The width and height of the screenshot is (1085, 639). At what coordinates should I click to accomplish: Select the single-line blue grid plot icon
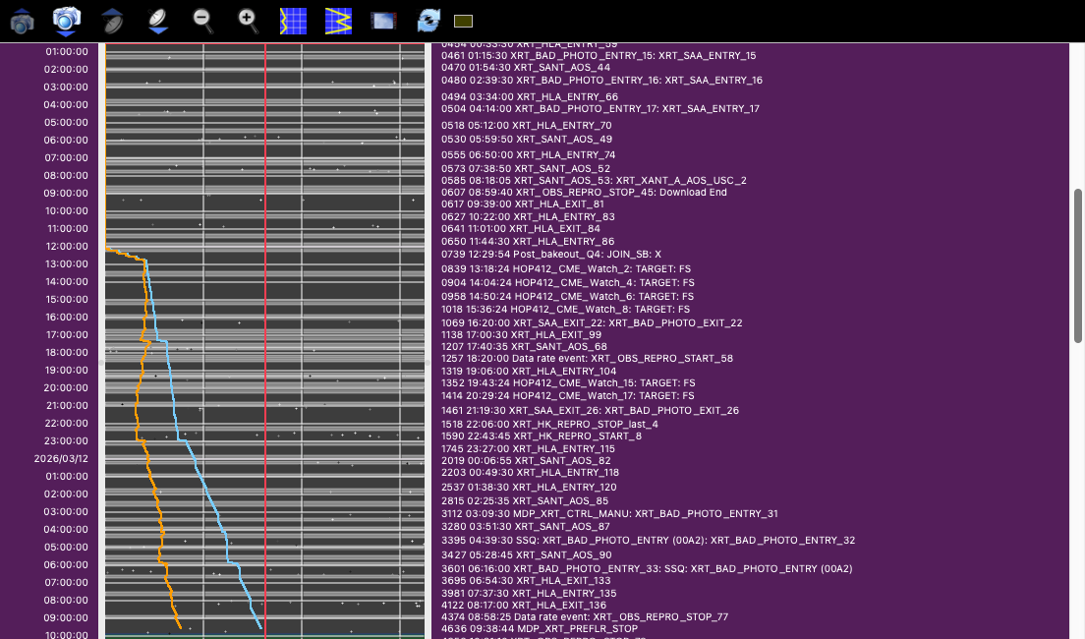(x=293, y=21)
